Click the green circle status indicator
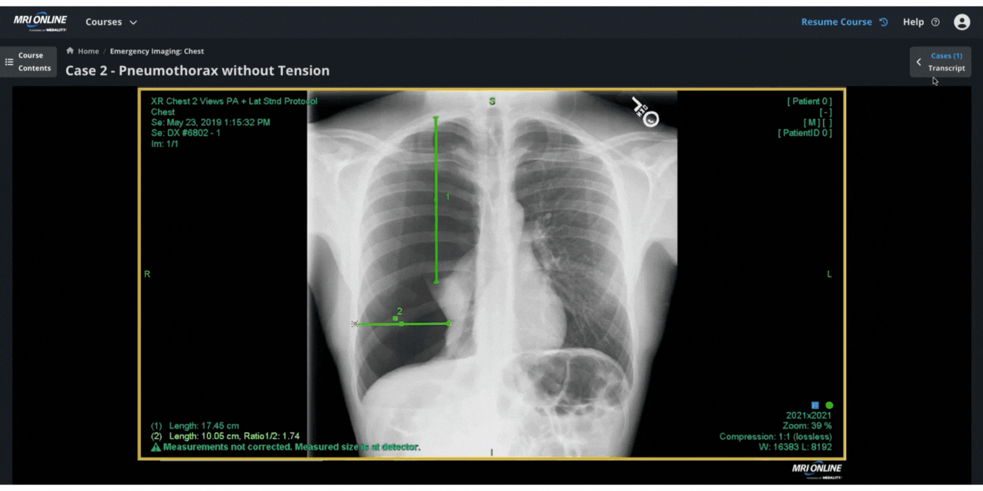The width and height of the screenshot is (983, 491). 829,405
